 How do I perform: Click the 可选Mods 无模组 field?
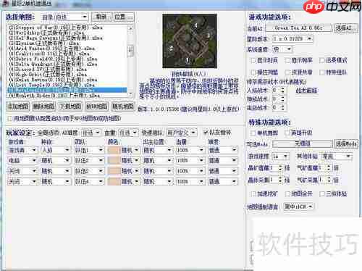(303, 144)
